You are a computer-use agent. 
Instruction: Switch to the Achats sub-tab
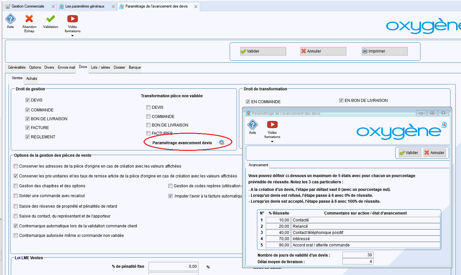point(32,79)
